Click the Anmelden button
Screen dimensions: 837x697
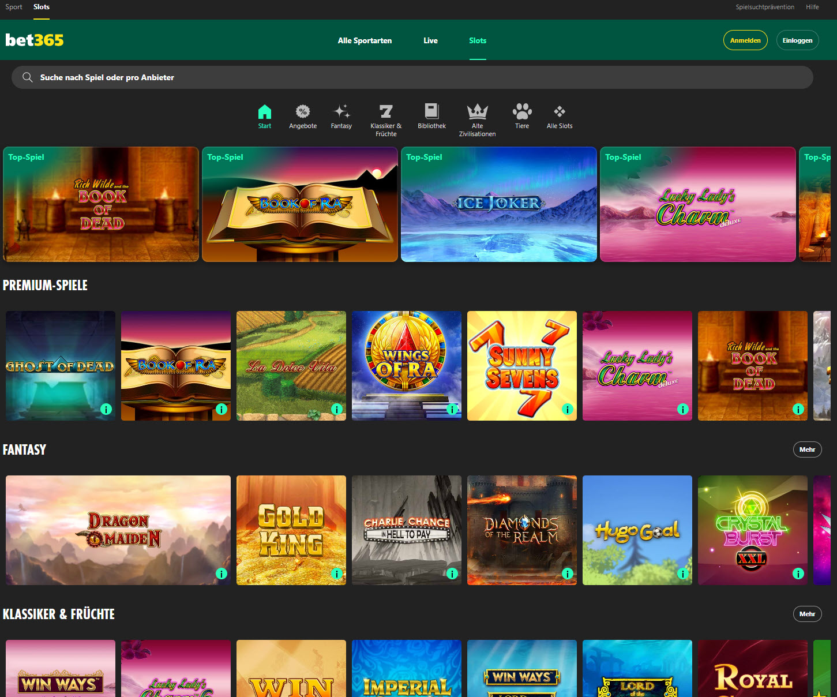(745, 40)
